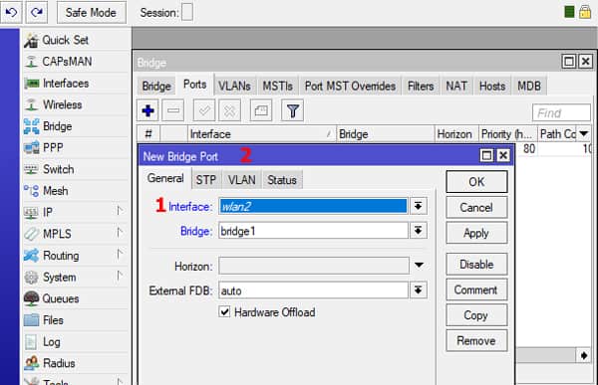598x385 pixels.
Task: Click the Apply button
Action: tap(476, 233)
